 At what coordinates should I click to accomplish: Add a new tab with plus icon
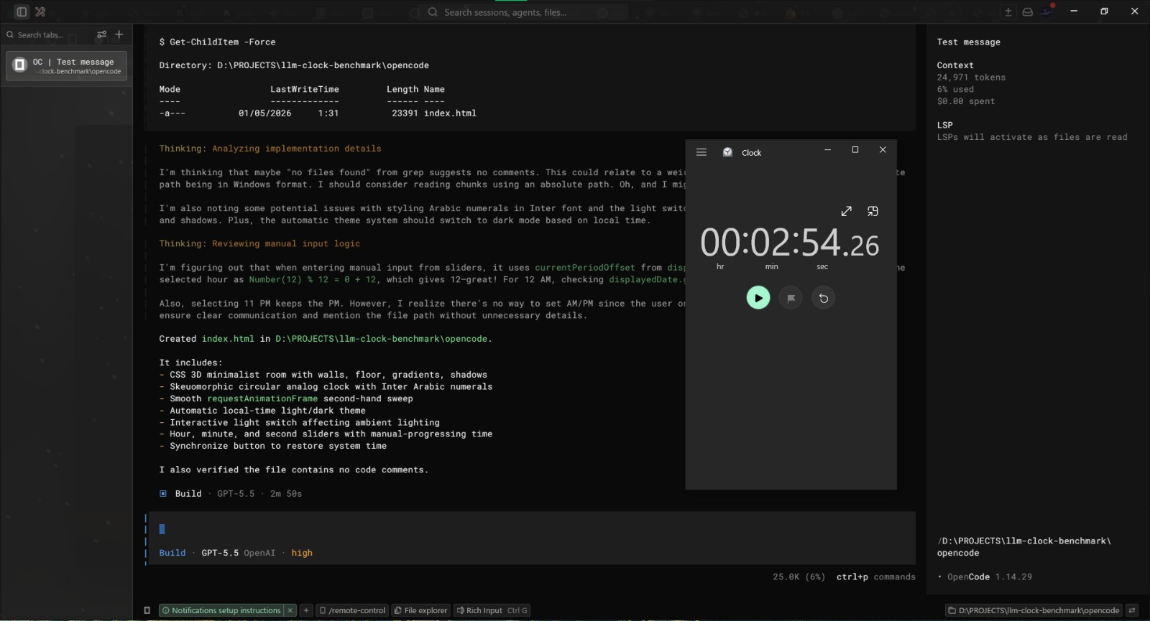click(119, 34)
